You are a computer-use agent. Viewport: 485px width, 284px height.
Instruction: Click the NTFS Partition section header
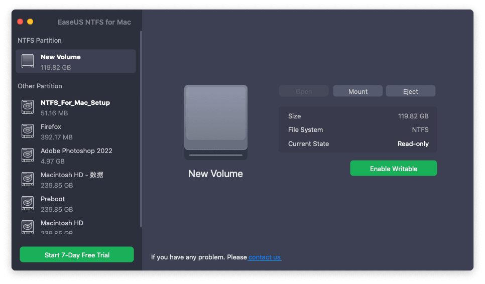click(x=40, y=41)
